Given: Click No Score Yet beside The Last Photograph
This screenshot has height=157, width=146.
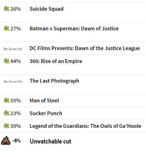Looking at the screenshot, I should (13, 82).
